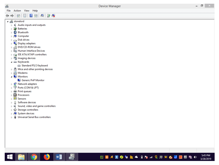Click the Generic PnP Monitor device icon
219x165 pixels.
[x=19, y=80]
